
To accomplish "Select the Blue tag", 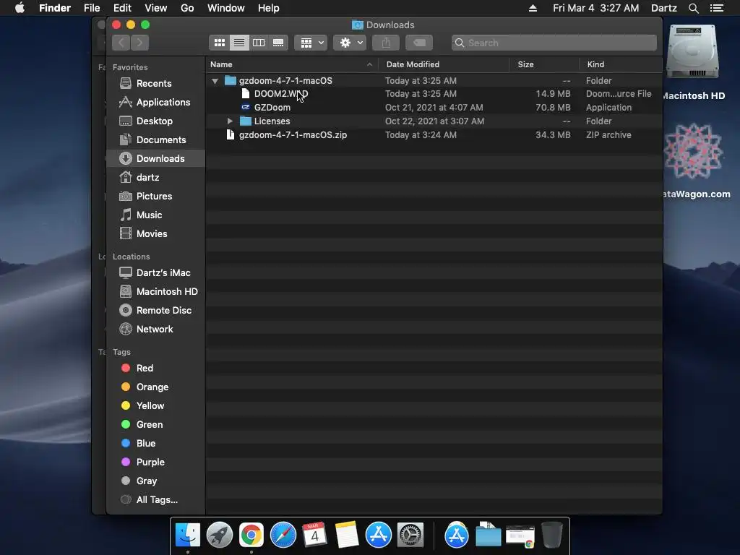I will [156, 444].
